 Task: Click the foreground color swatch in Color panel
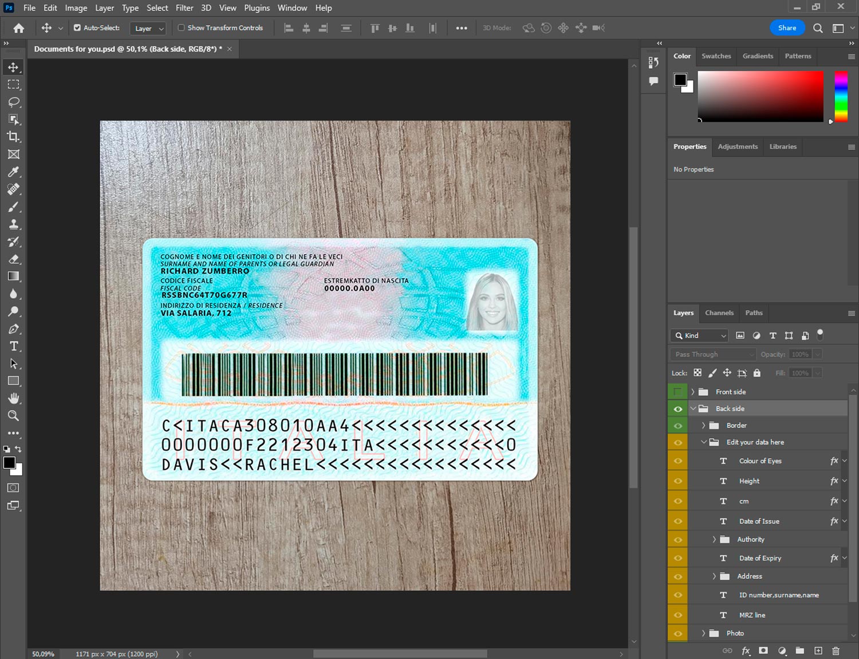pos(680,80)
